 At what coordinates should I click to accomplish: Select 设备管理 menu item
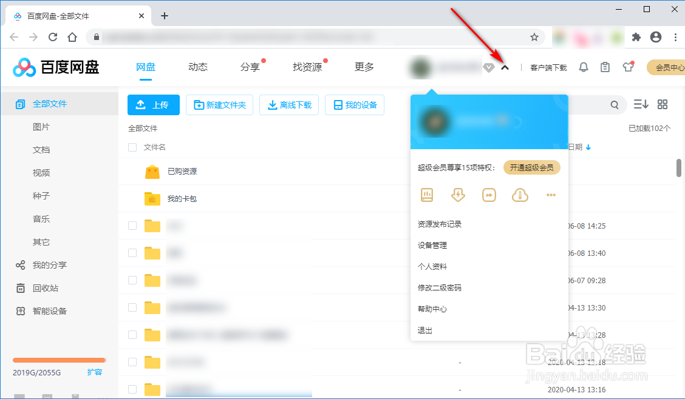(432, 245)
